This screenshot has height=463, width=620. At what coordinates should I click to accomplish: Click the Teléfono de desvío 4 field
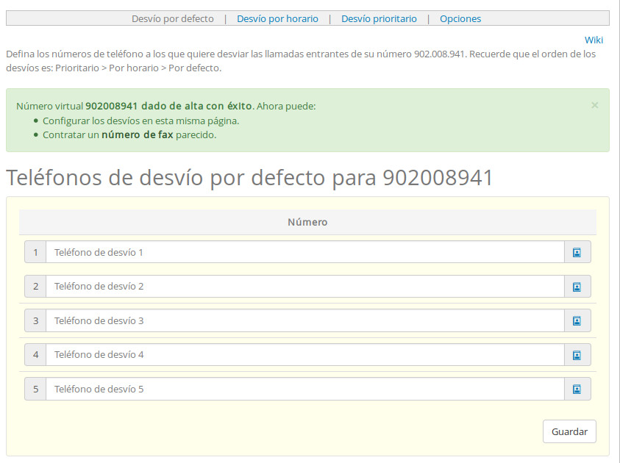coord(294,354)
